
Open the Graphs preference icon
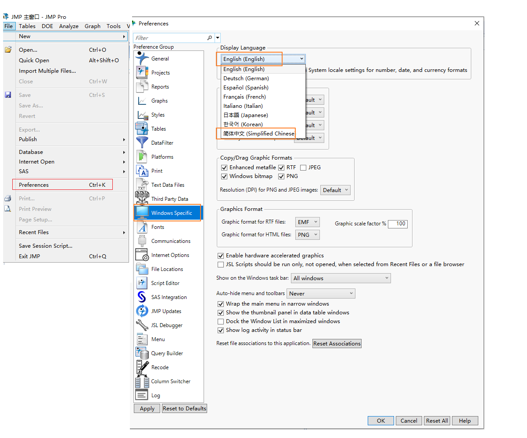pos(142,100)
